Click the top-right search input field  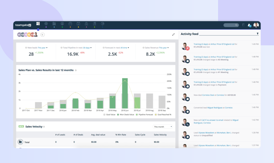pyautogui.click(x=231, y=25)
